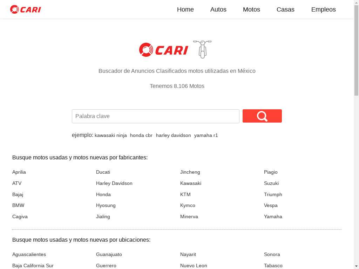359x269 pixels.
Task: Browse Aprilia motorcycles
Action: [x=19, y=172]
